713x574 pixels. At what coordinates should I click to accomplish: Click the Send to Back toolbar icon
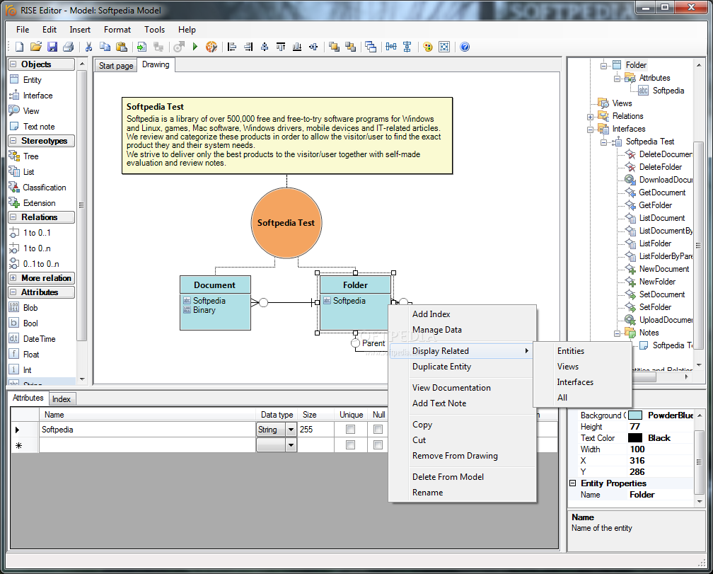[350, 47]
